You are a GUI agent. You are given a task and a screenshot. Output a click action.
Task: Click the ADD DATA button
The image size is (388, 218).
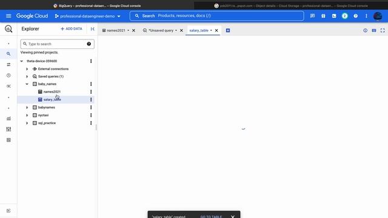pos(72,29)
